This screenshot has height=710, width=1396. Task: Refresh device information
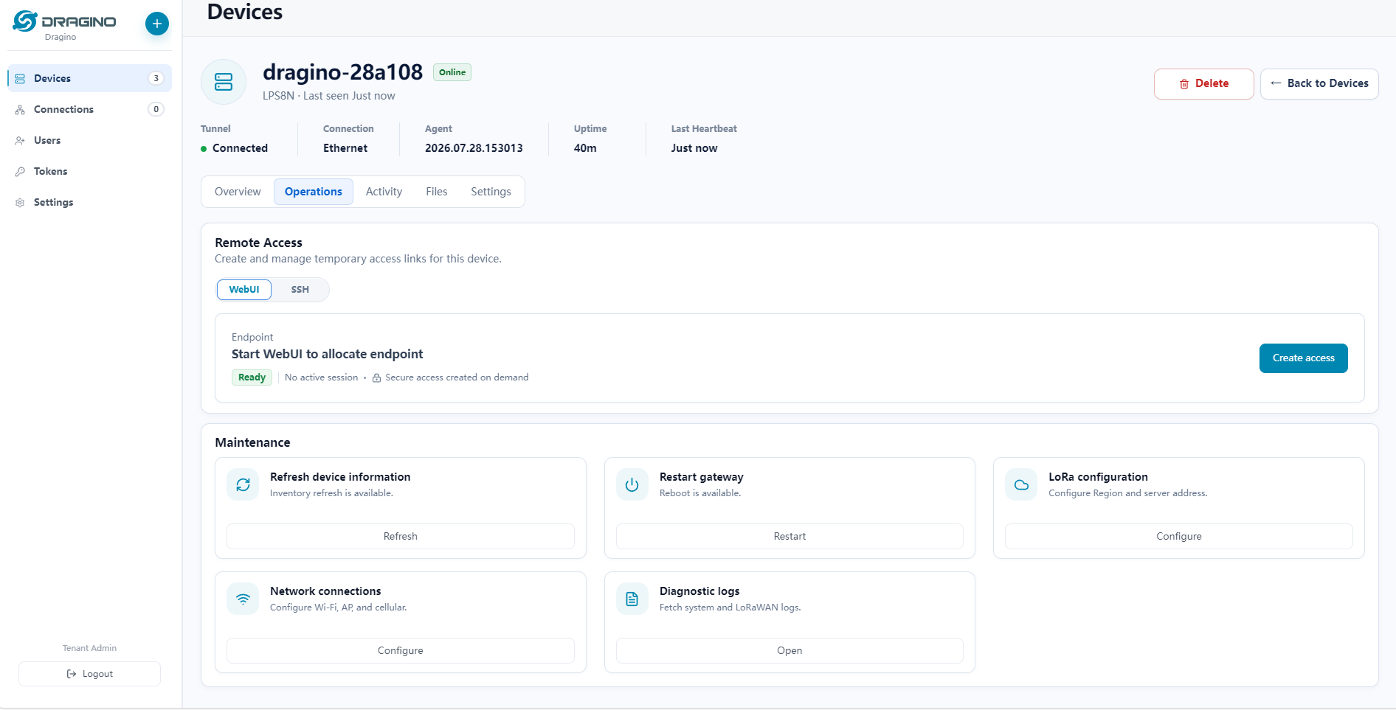pos(400,536)
